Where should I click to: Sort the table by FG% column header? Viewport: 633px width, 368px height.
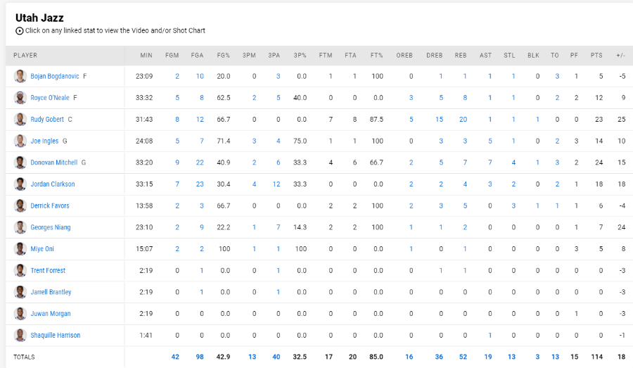223,56
